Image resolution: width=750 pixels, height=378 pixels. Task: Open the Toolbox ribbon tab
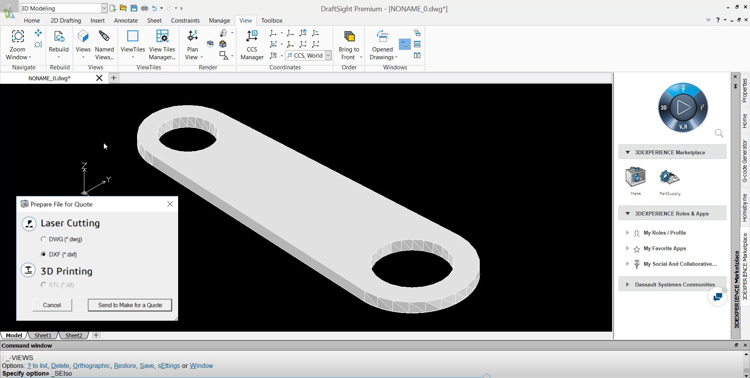(272, 20)
